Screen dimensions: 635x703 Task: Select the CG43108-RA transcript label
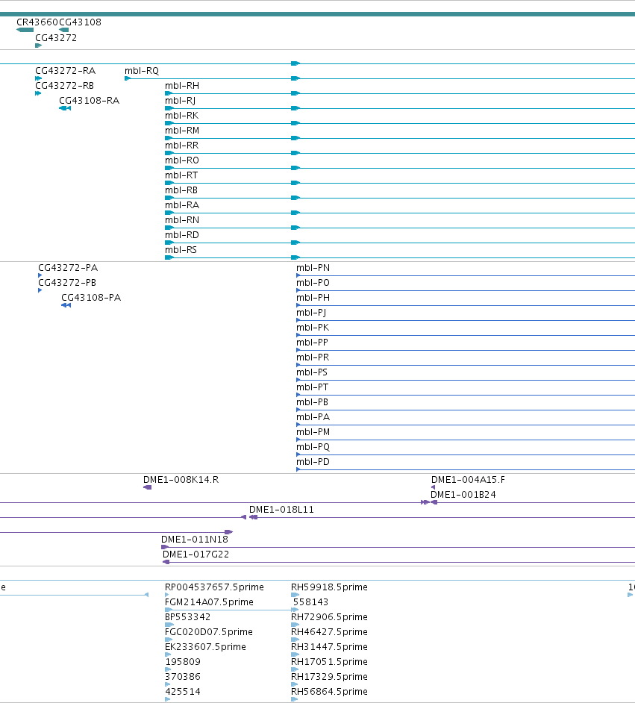(x=90, y=101)
